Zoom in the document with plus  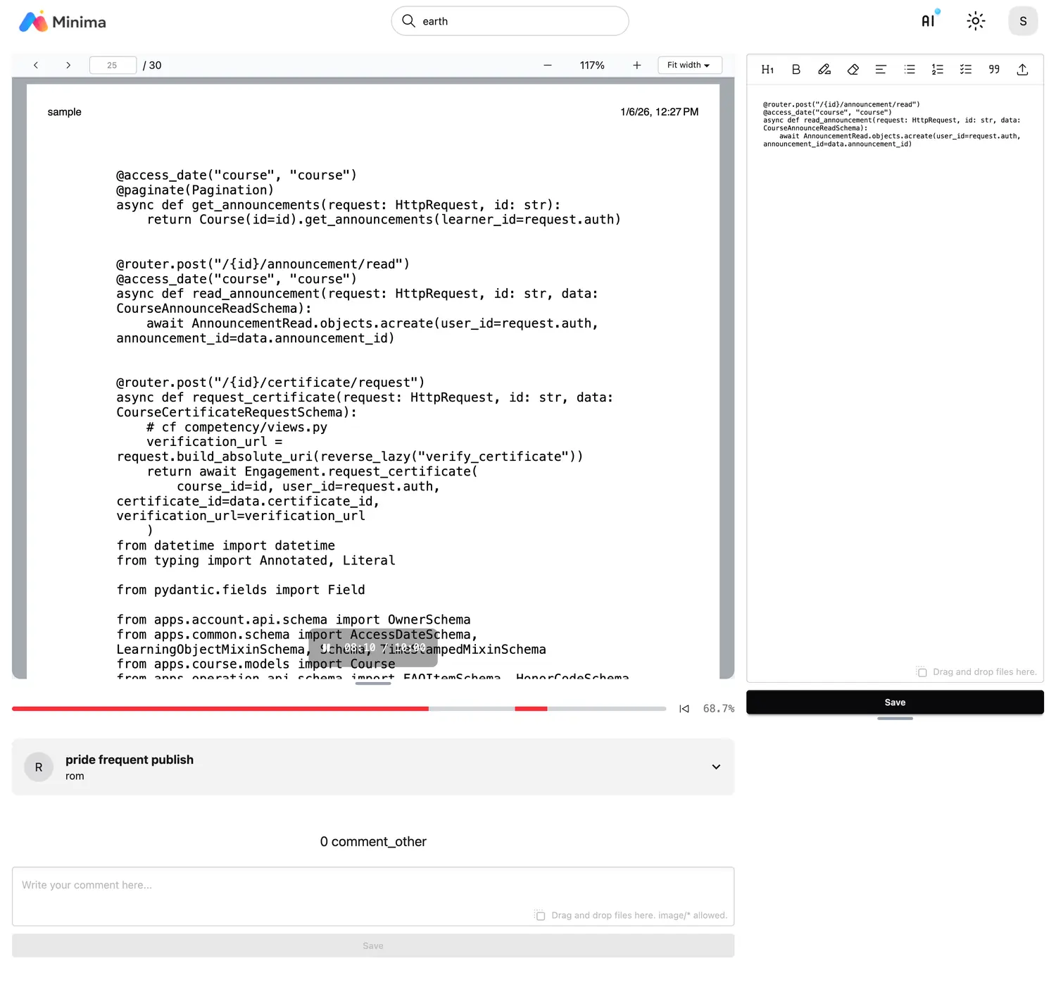(x=636, y=66)
